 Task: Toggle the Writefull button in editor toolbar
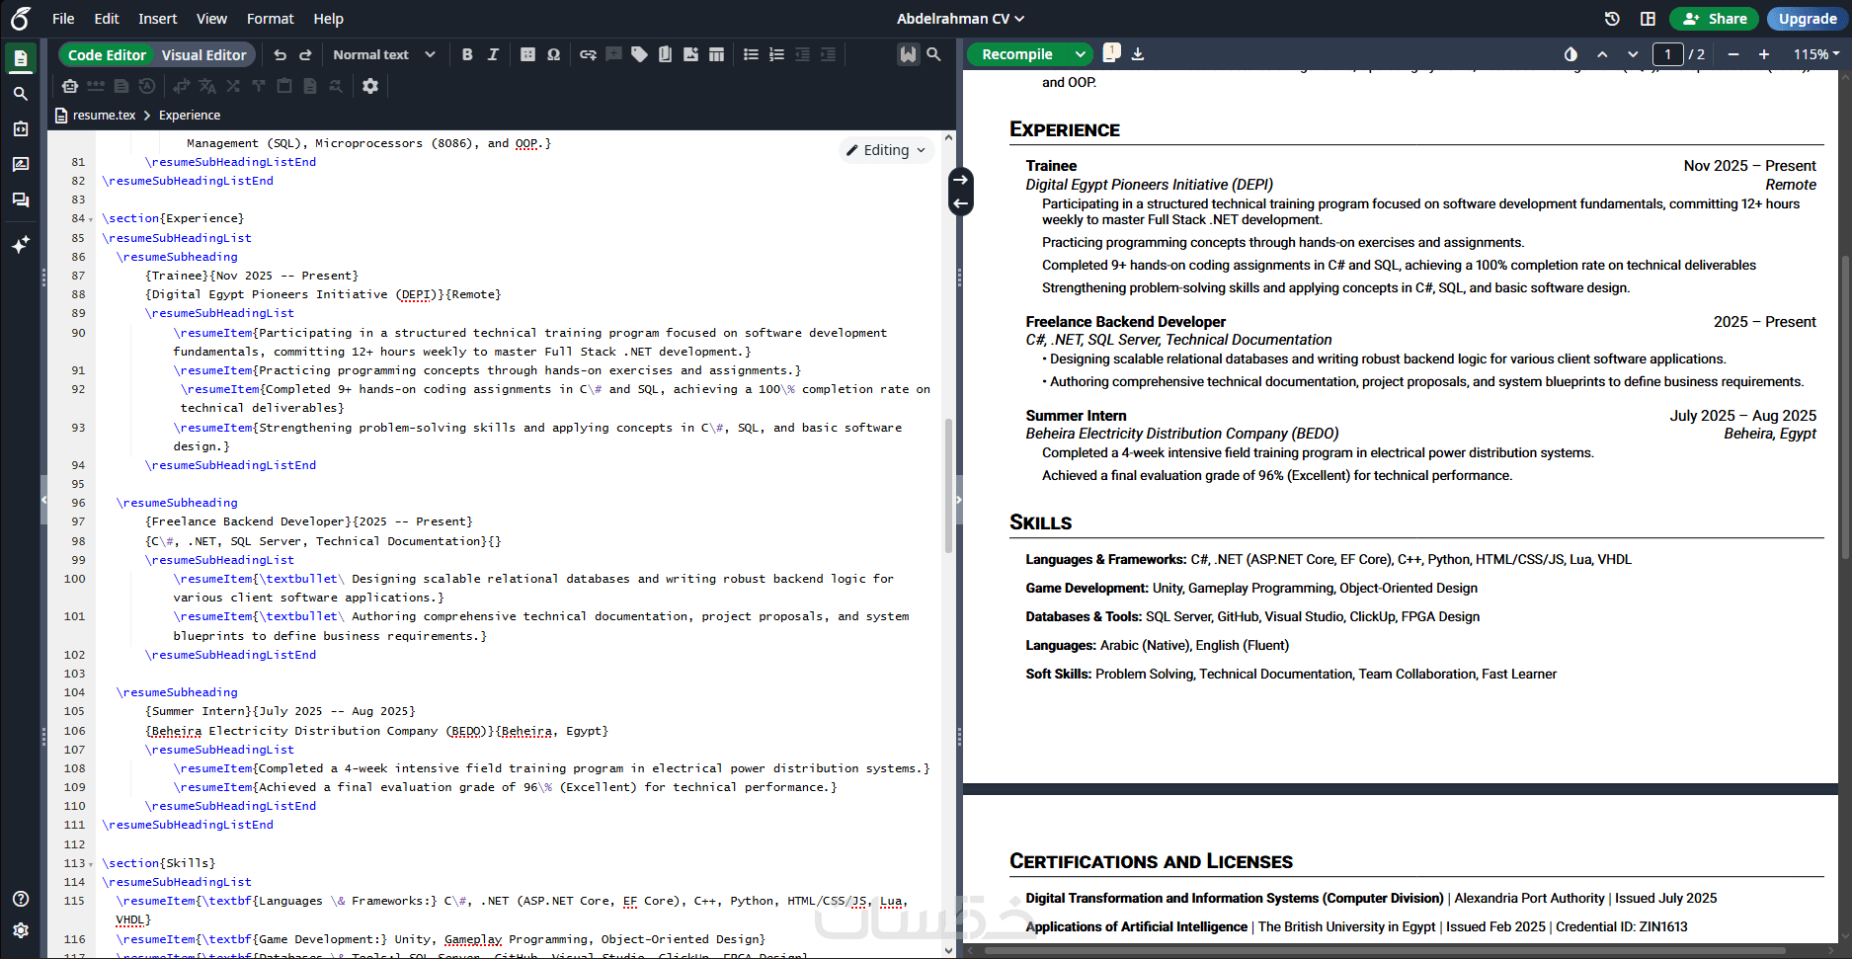[908, 55]
